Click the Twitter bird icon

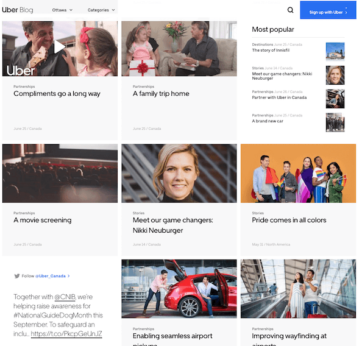pyautogui.click(x=16, y=276)
